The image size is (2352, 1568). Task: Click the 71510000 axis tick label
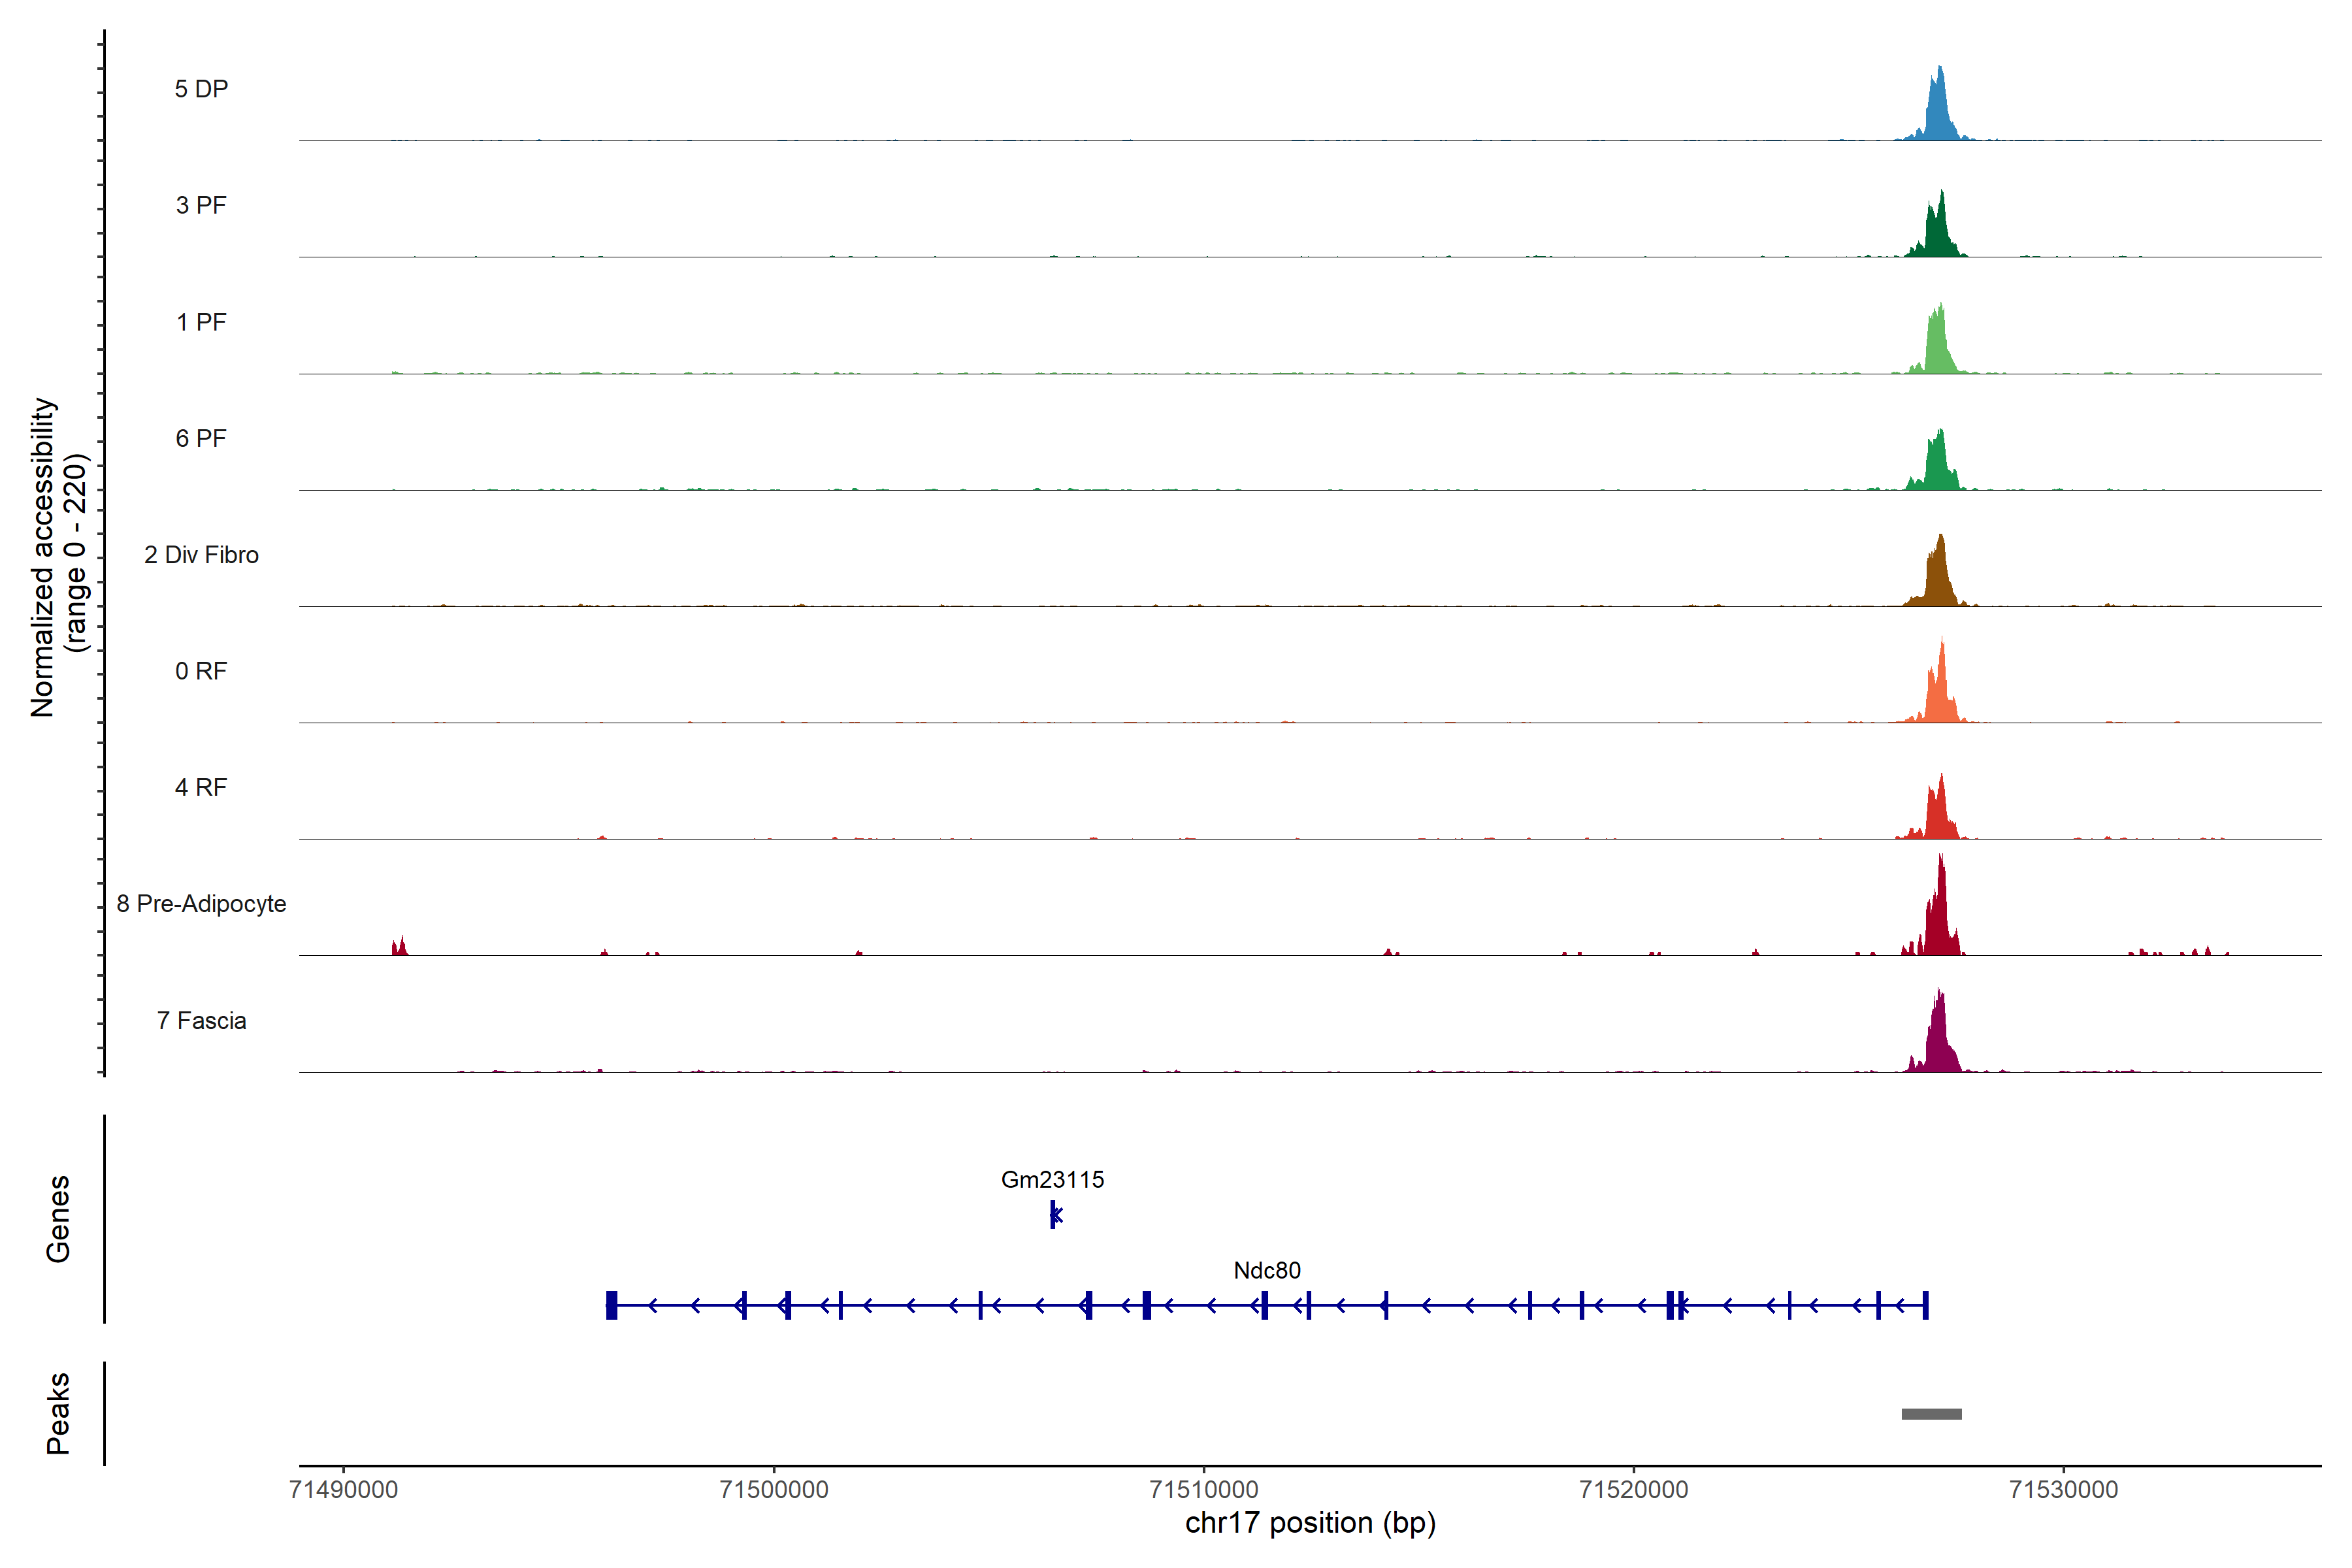tap(1203, 1489)
